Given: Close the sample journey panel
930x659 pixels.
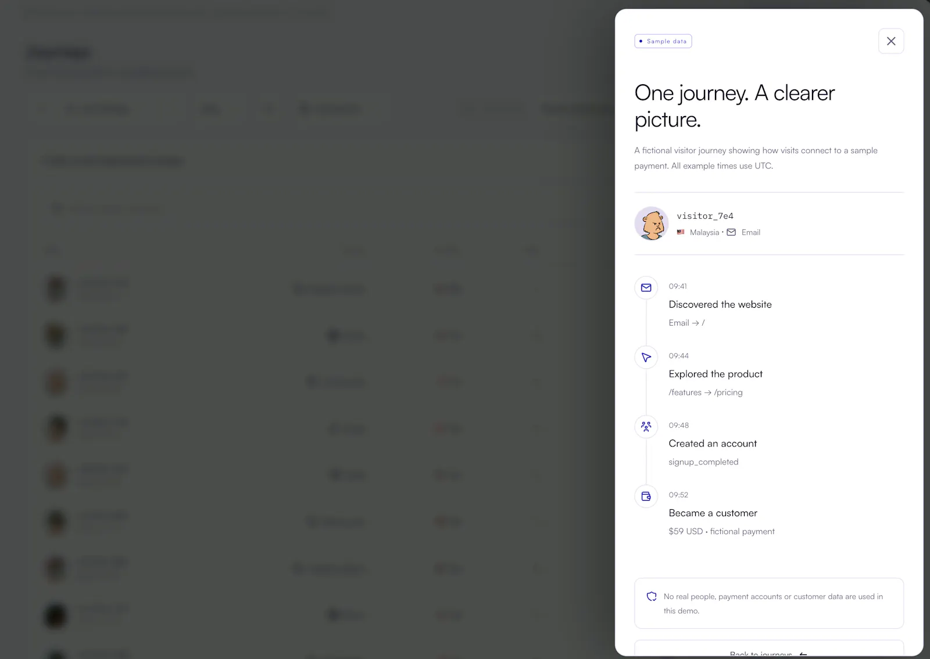Looking at the screenshot, I should [890, 41].
